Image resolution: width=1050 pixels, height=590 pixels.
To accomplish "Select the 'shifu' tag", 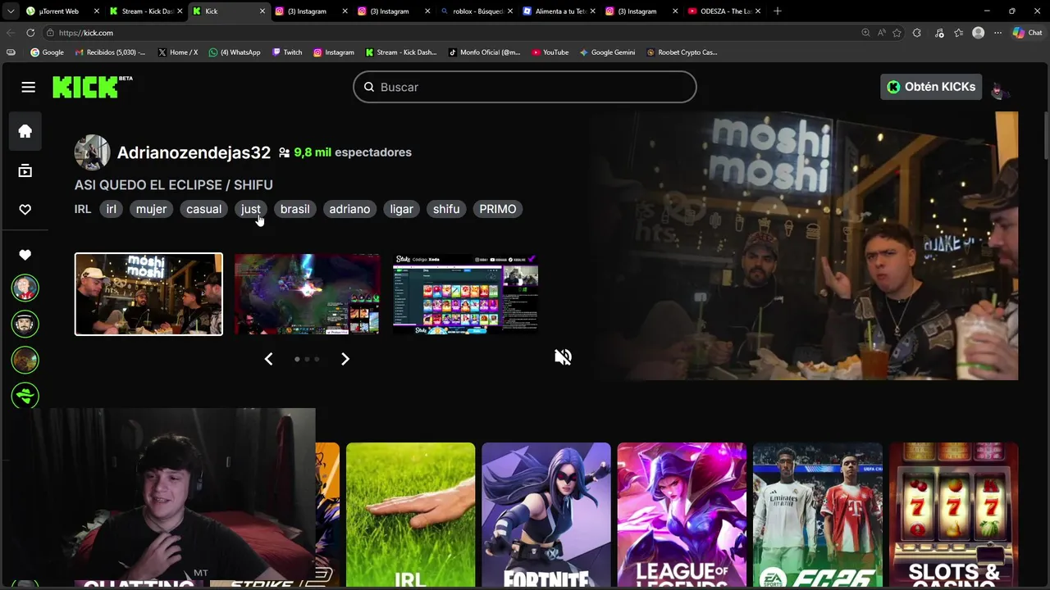I will (446, 209).
